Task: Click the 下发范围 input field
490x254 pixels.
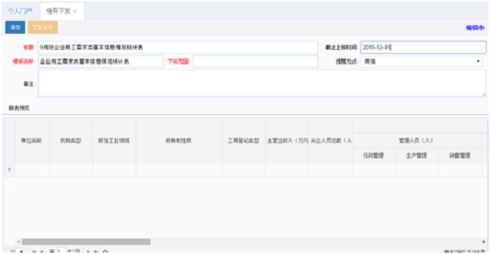Action: pos(255,62)
